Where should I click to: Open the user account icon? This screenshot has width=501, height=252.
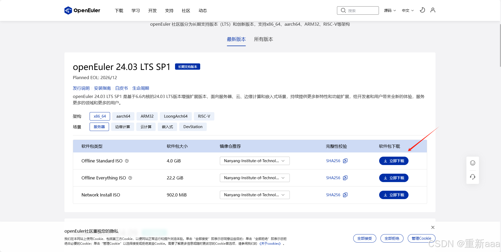(x=433, y=10)
